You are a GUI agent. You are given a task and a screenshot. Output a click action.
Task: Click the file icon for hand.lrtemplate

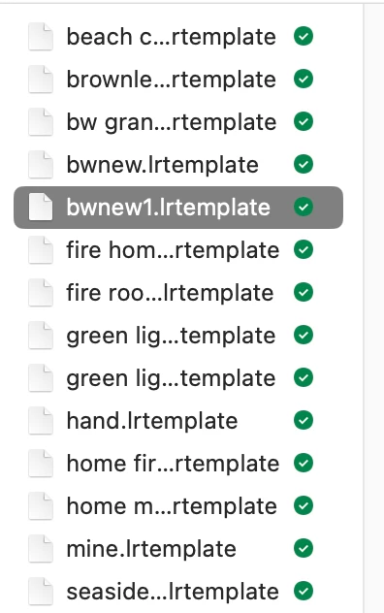41,420
